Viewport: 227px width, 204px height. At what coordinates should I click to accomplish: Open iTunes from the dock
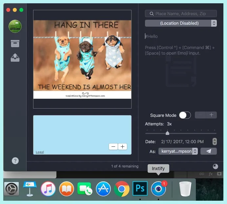pyautogui.click(x=48, y=189)
